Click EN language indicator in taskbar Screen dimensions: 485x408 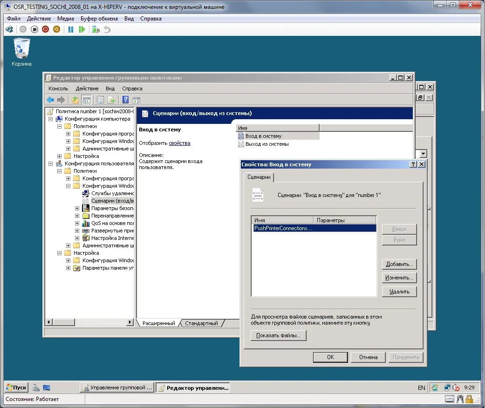[x=422, y=388]
